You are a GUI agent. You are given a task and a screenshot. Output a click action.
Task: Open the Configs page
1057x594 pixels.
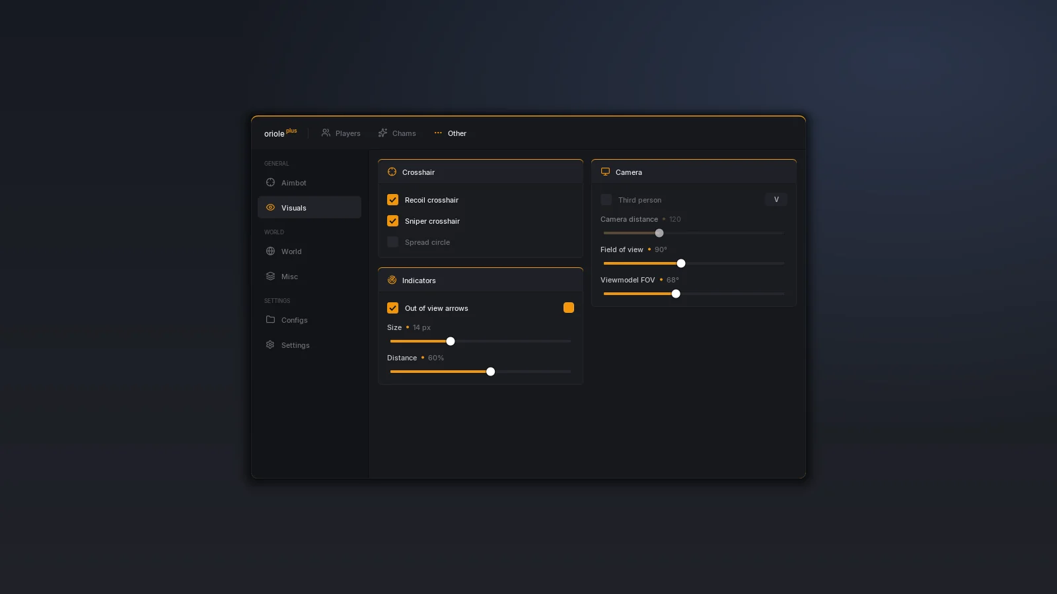click(x=309, y=320)
